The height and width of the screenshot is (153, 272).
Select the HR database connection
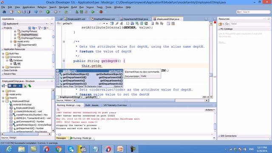[19, 64]
